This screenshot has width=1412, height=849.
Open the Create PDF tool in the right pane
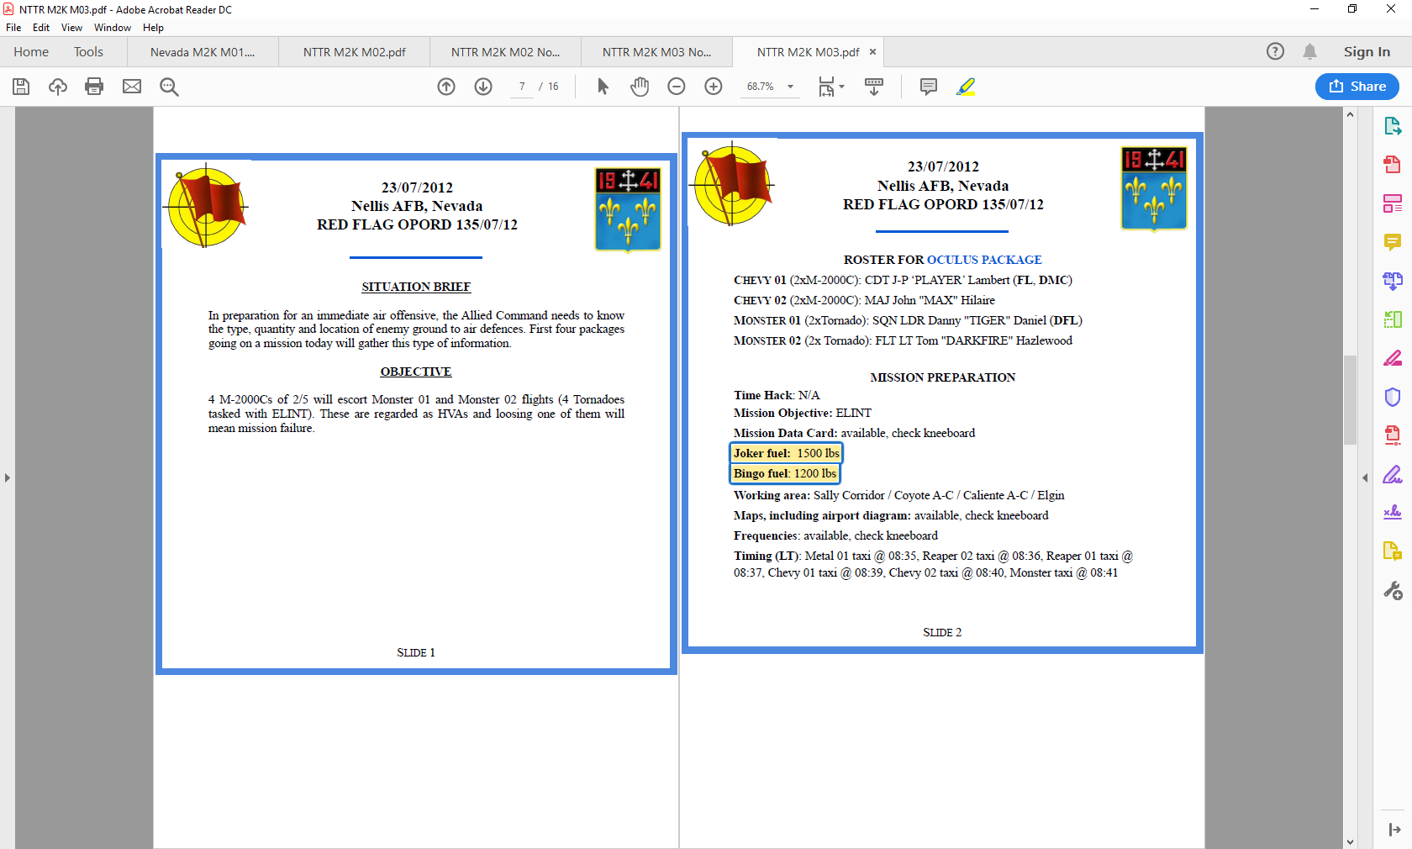coord(1393,165)
